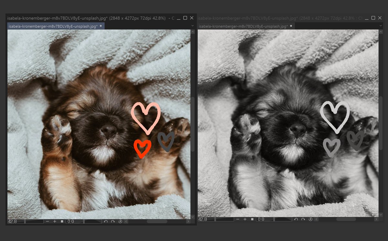Click zoom value 42.8 field in right window
388x241 pixels.
click(206, 219)
